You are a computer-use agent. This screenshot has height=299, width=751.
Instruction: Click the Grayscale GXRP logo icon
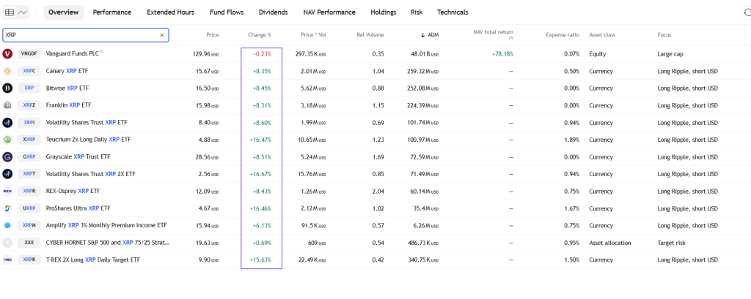pos(7,157)
